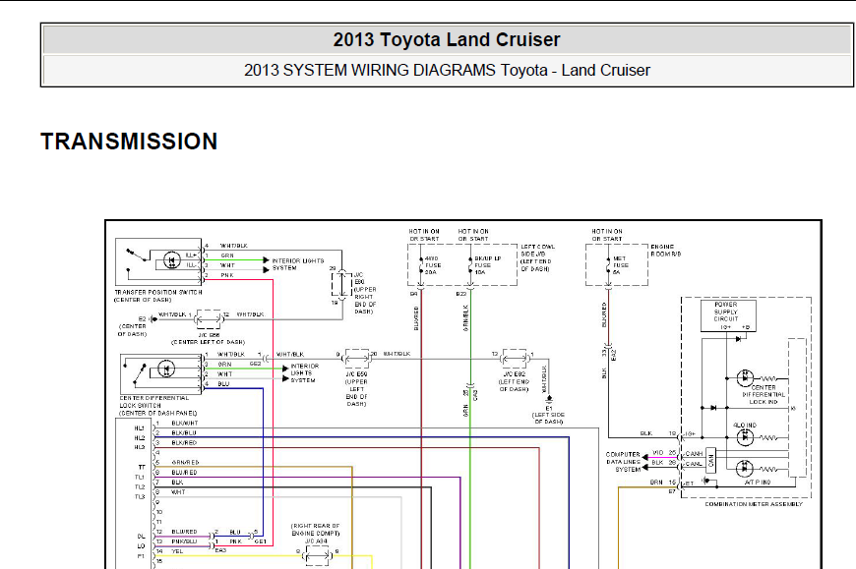Click the YEL wire label at pin 14
Screen dimensions: 856x569
click(177, 551)
